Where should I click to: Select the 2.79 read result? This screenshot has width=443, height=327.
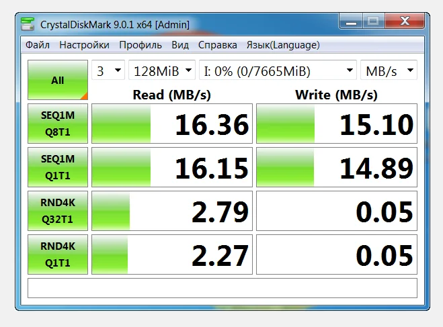coord(172,211)
